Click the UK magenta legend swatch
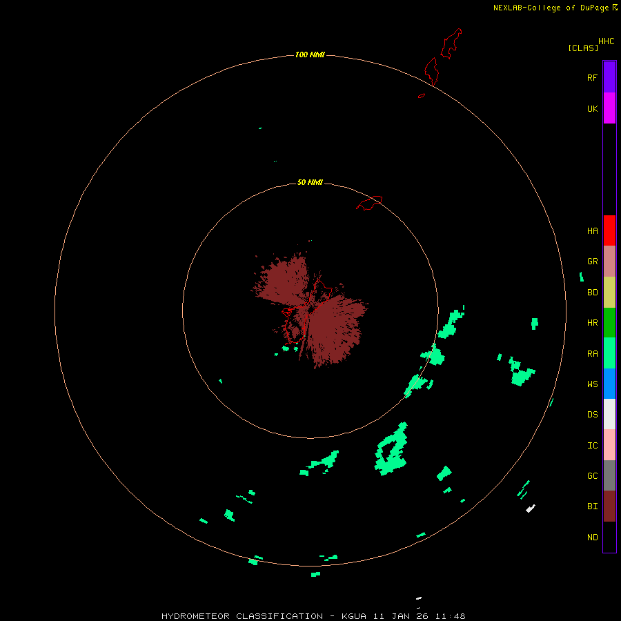 609,108
